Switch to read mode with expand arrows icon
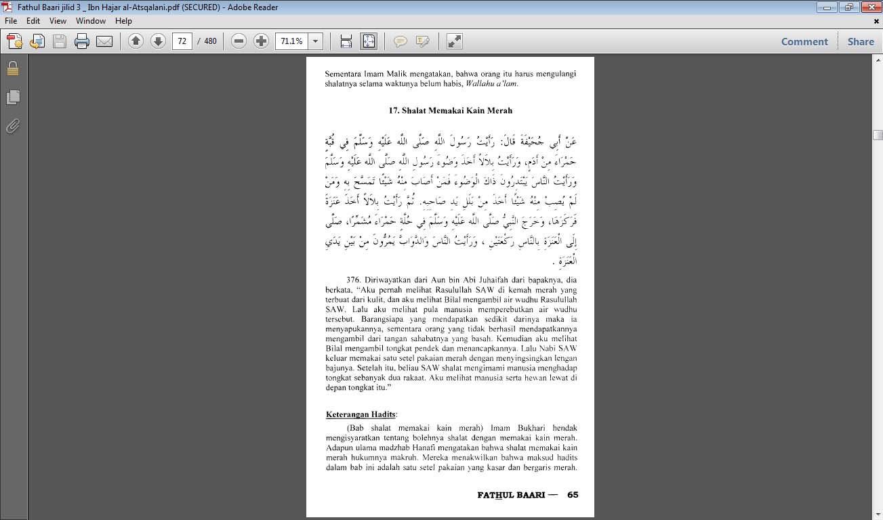The image size is (883, 520). (x=454, y=41)
